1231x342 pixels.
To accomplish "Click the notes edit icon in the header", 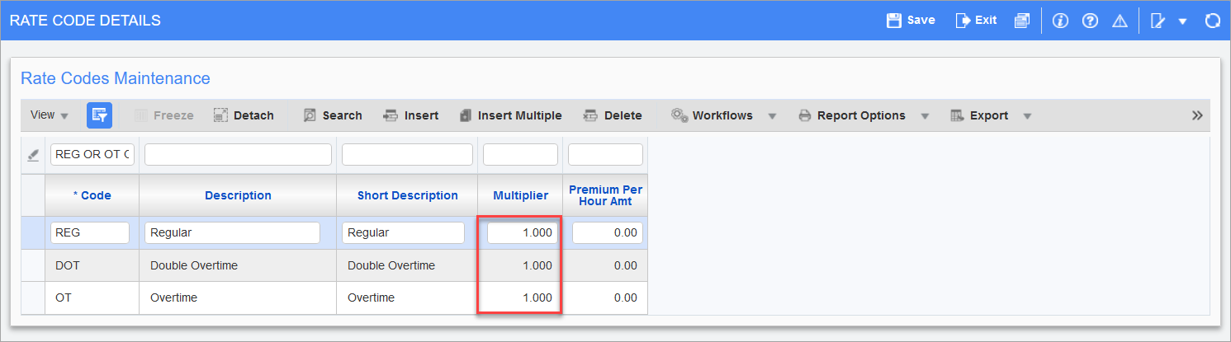I will click(1158, 21).
